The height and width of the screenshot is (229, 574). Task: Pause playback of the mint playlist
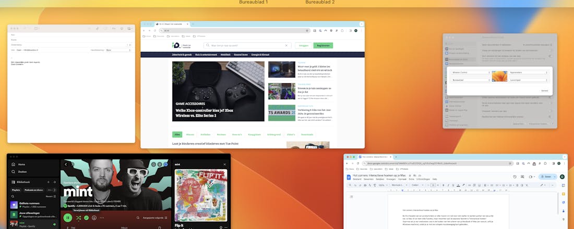[x=68, y=218]
